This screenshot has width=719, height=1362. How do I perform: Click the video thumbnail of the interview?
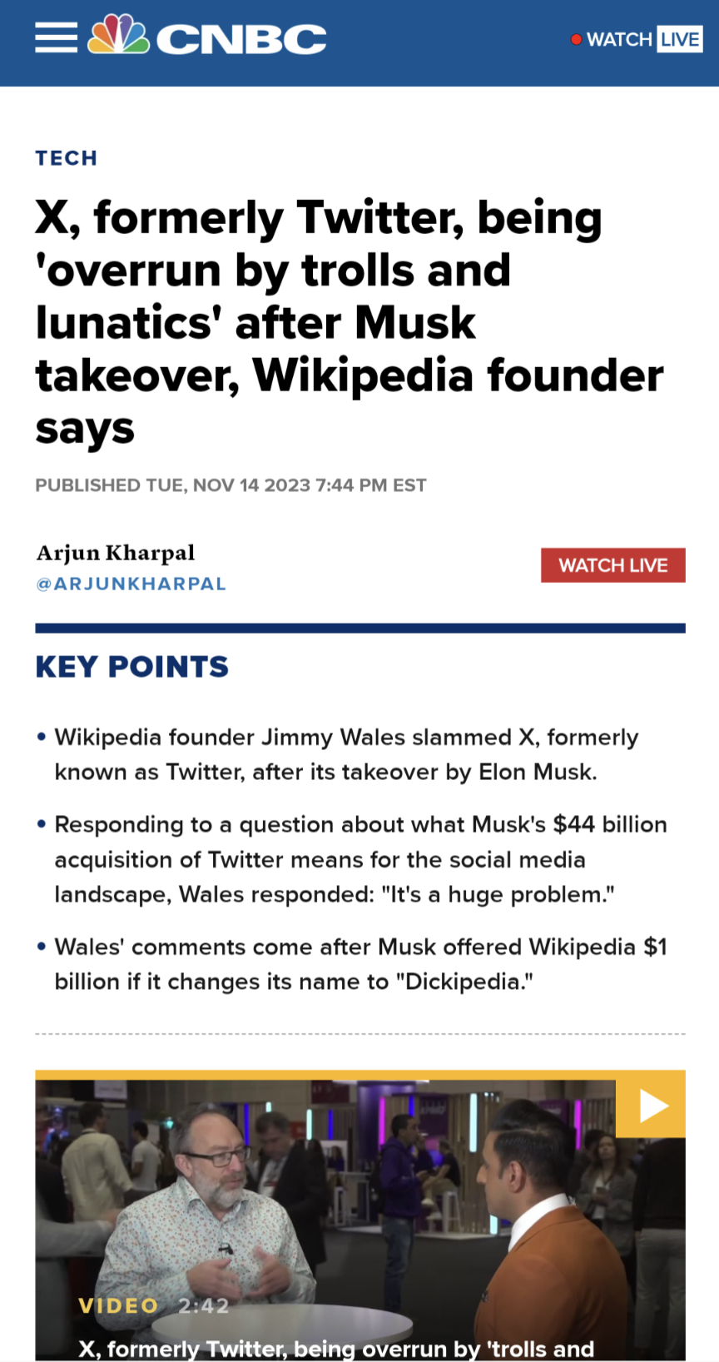pos(360,1215)
